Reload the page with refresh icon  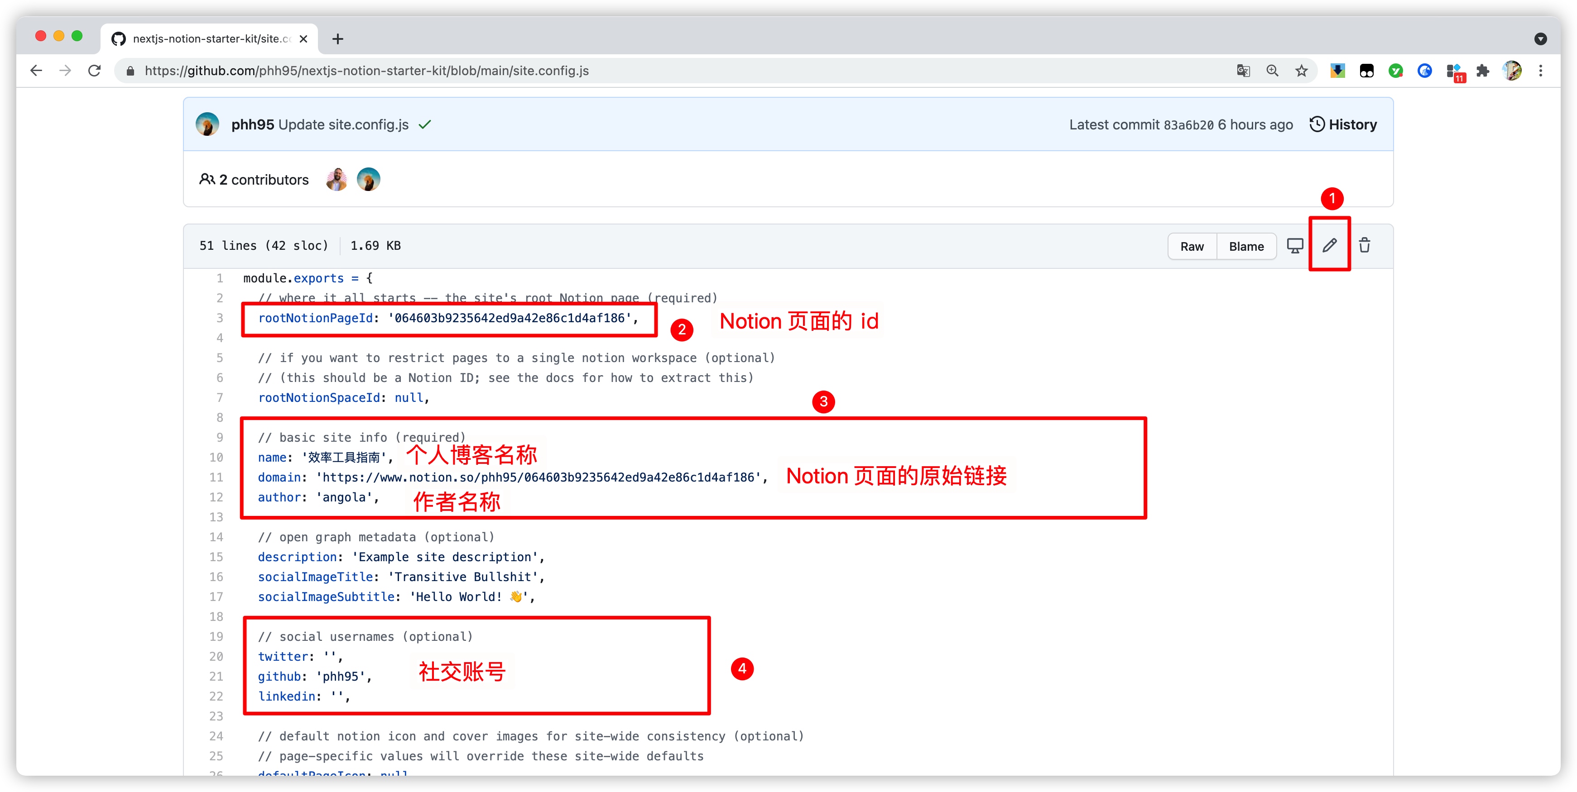(x=94, y=71)
